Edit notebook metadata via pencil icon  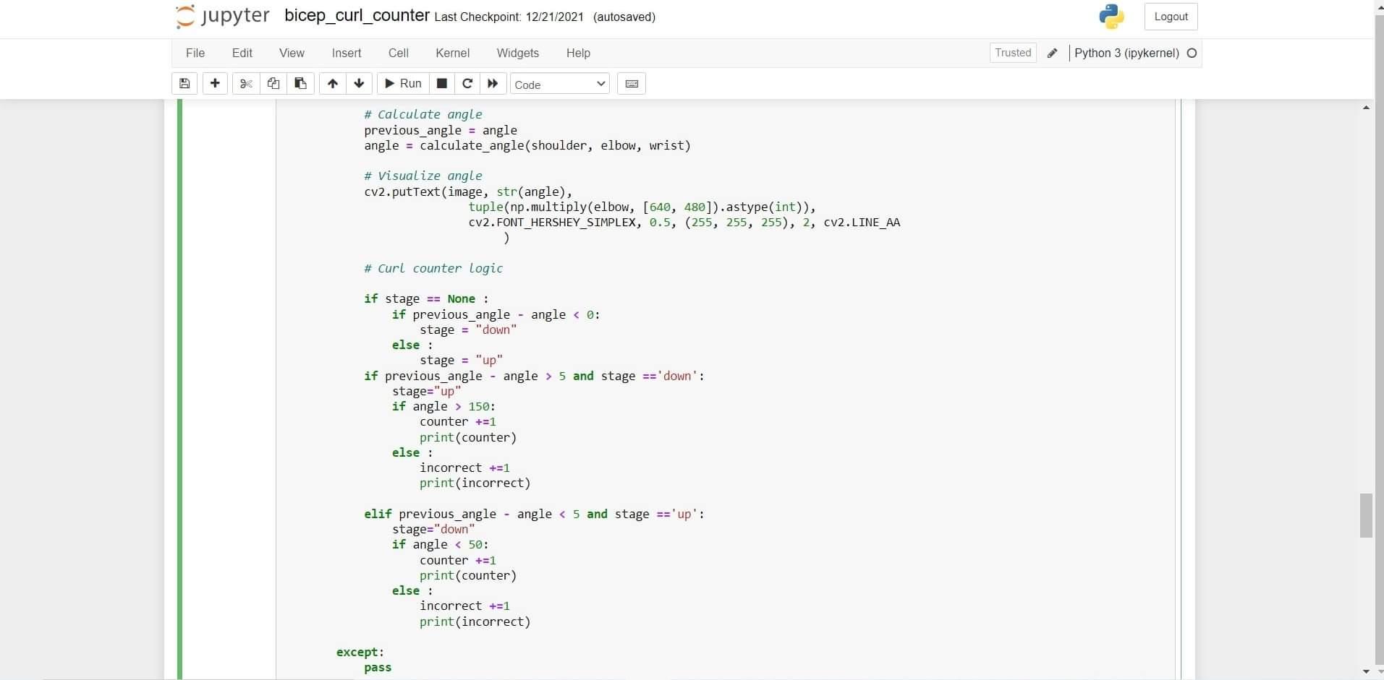tap(1053, 53)
